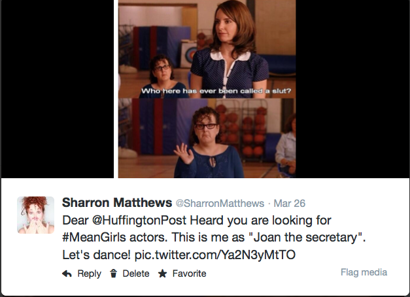The image size is (410, 297).
Task: Click the Favorite star icon
Action: 162,274
